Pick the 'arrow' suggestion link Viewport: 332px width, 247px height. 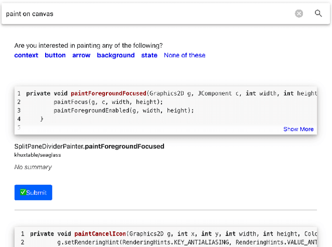[81, 55]
